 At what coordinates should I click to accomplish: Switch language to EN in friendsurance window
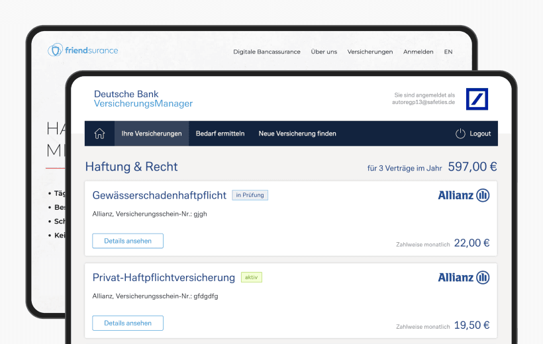pos(448,52)
